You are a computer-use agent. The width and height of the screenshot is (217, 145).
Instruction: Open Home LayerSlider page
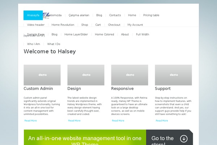coord(76,34)
